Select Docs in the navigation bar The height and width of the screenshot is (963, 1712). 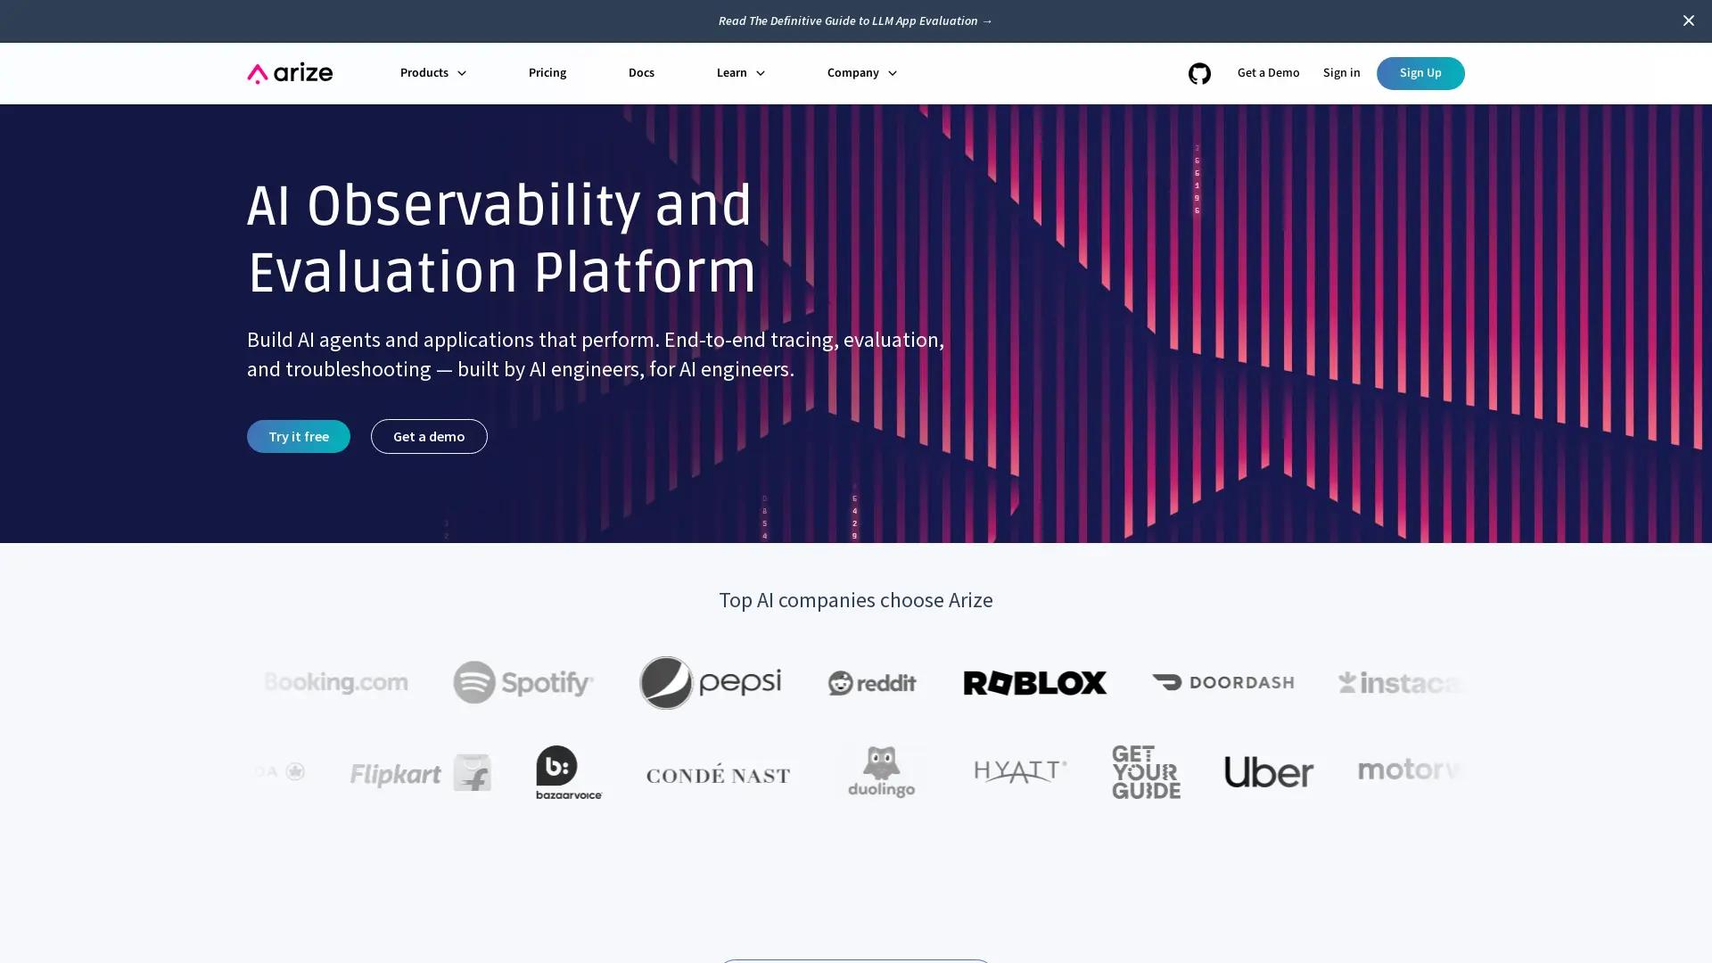(x=641, y=73)
